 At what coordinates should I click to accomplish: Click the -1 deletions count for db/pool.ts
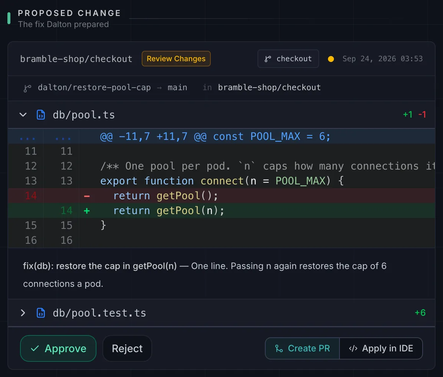422,114
